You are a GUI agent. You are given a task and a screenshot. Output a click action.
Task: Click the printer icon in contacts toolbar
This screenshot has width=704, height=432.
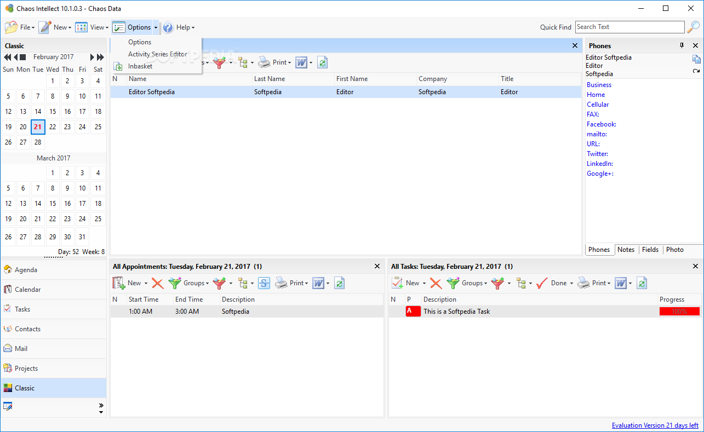coord(264,63)
